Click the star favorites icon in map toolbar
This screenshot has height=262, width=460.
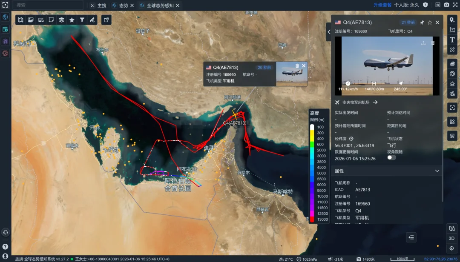coord(72,20)
